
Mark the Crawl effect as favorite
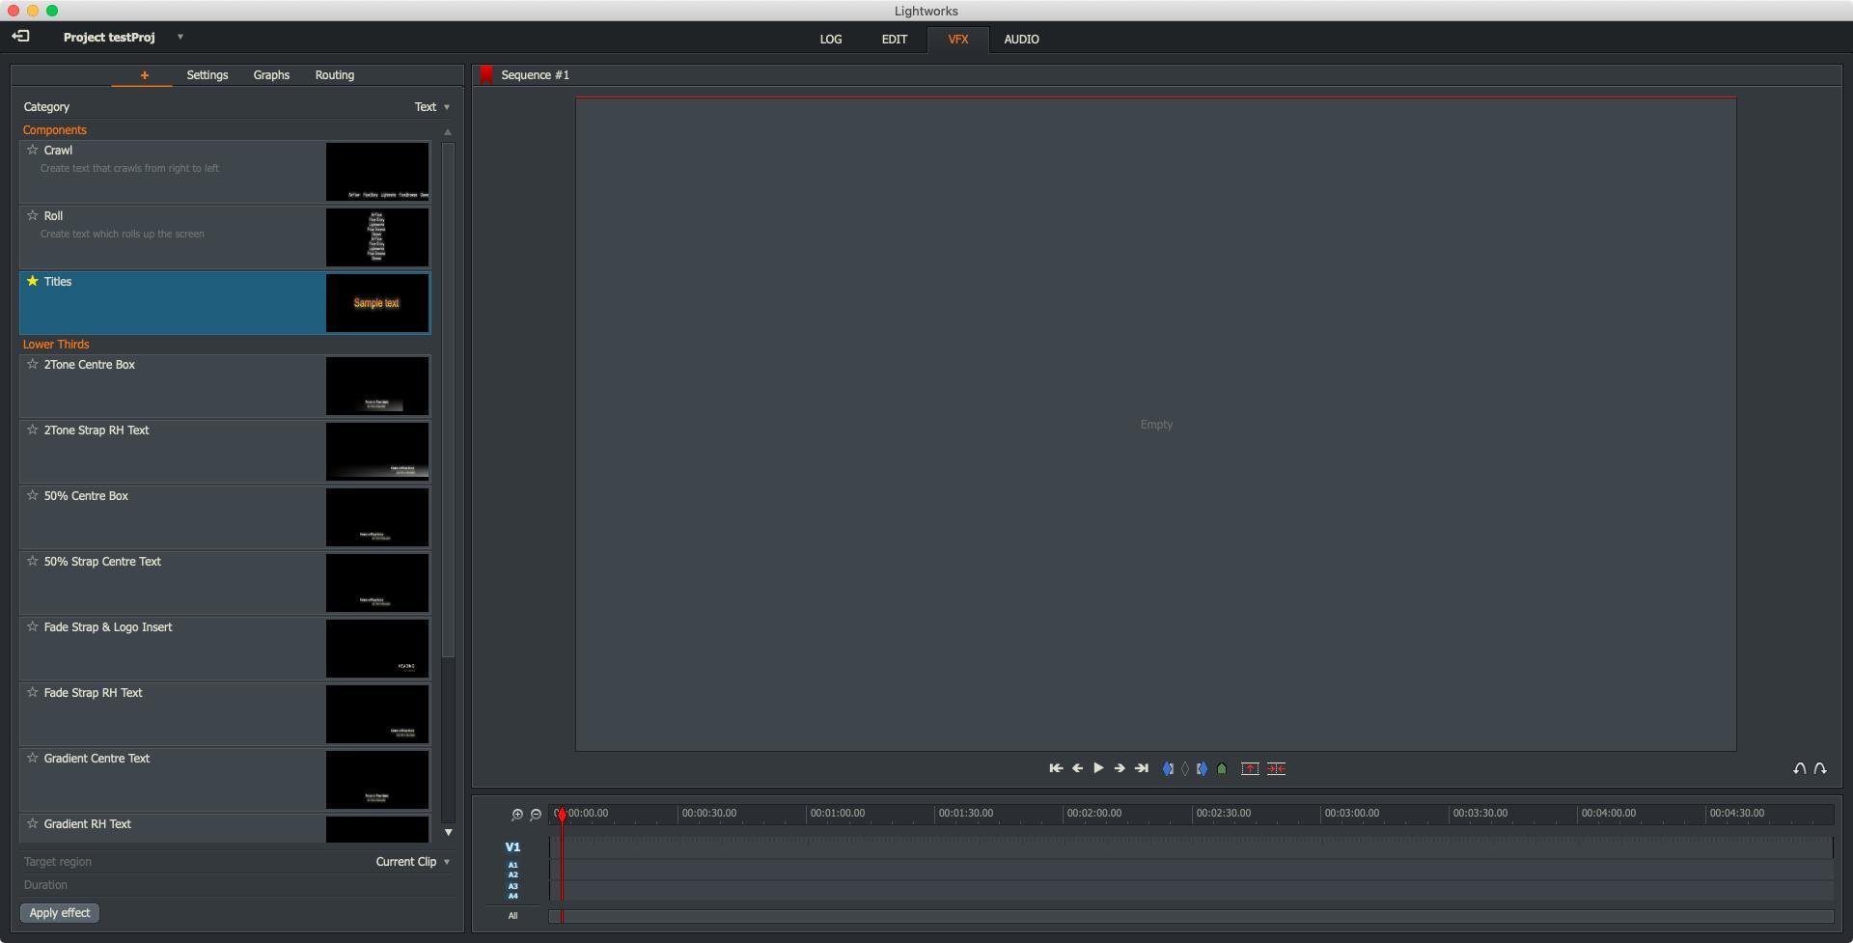click(33, 150)
